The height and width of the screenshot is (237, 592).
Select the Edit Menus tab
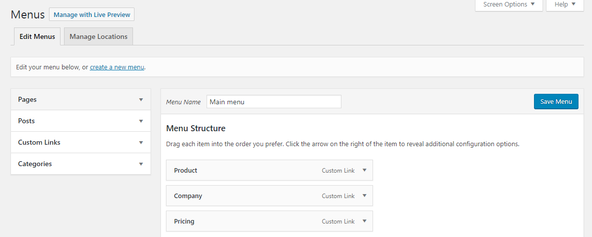(37, 36)
